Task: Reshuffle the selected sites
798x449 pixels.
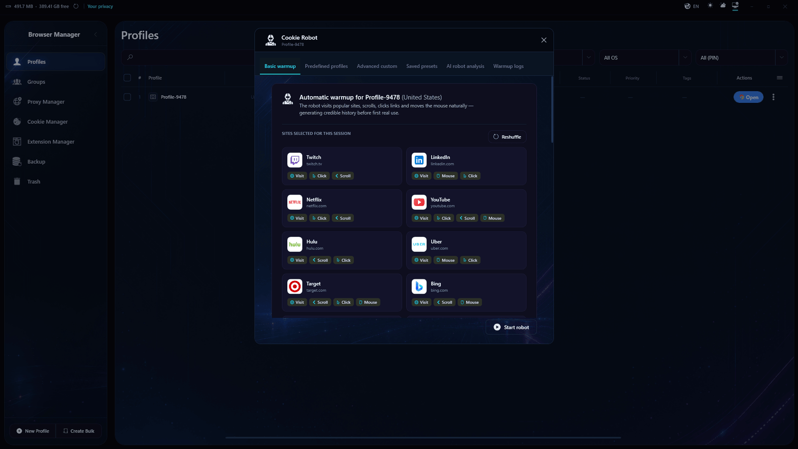Action: (x=507, y=137)
